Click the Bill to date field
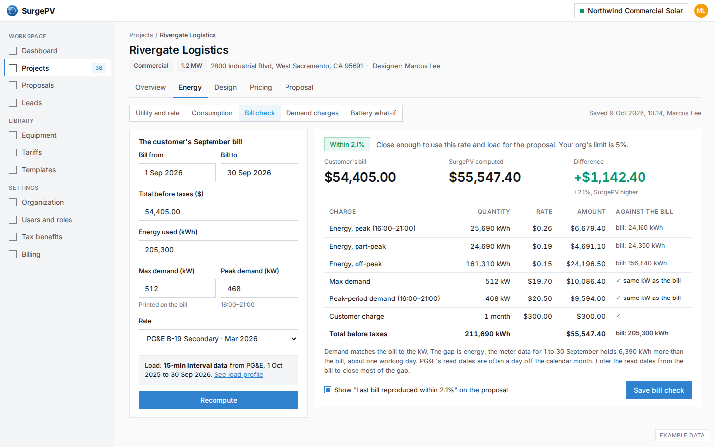The height and width of the screenshot is (447, 715). (x=260, y=173)
